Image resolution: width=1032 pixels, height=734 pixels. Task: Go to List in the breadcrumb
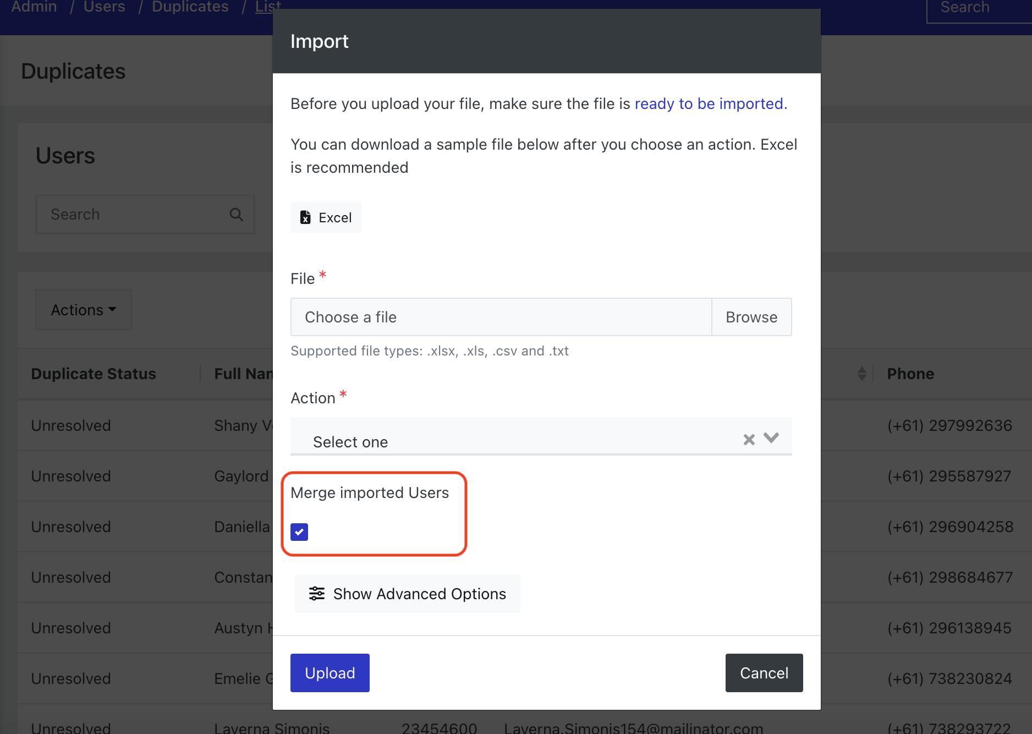click(x=268, y=7)
